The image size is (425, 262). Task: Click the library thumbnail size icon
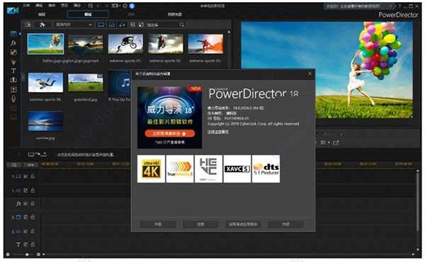click(x=141, y=25)
